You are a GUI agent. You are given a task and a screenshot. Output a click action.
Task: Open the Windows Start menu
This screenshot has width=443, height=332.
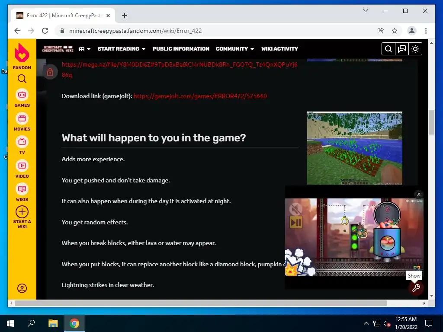[10, 323]
